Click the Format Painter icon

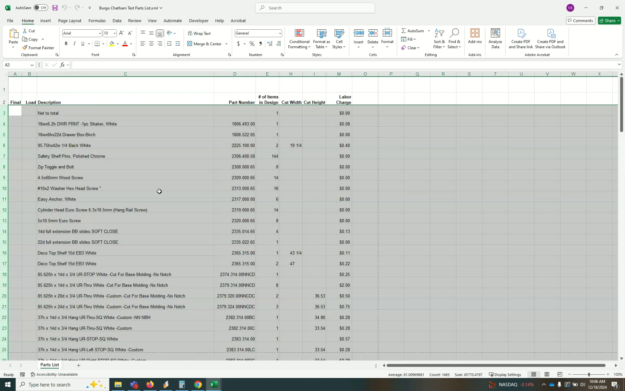[25, 48]
